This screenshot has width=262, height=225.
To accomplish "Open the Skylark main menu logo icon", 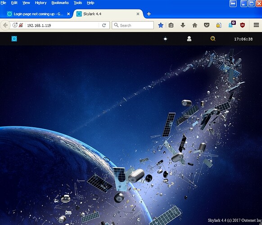I will (x=14, y=39).
